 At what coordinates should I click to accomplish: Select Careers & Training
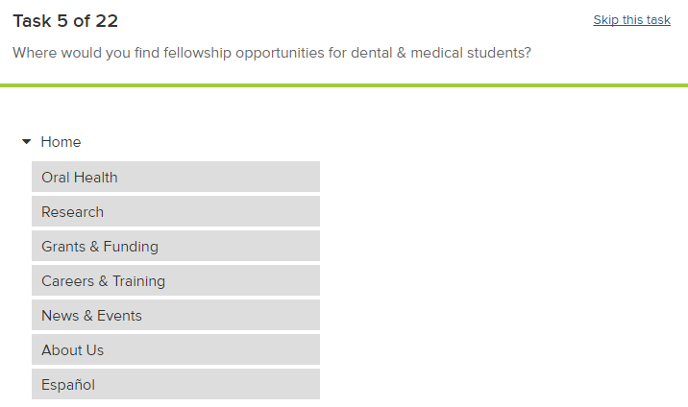[175, 281]
